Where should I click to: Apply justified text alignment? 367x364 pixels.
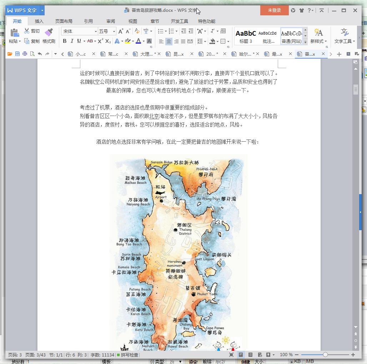click(183, 41)
